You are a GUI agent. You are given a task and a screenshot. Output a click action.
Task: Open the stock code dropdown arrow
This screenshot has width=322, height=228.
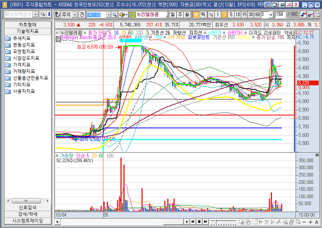point(109,15)
